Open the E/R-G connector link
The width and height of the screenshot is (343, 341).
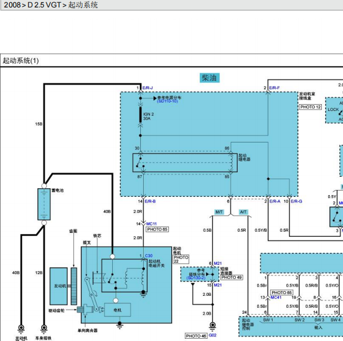tap(297, 201)
